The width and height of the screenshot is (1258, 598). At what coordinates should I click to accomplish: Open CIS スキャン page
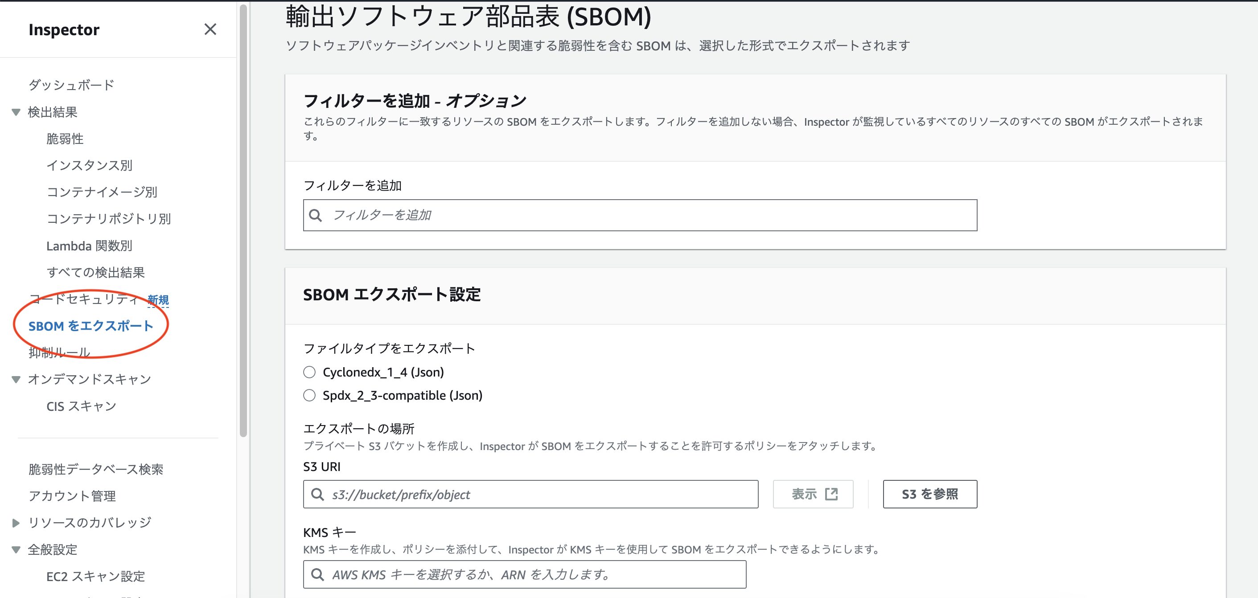82,406
